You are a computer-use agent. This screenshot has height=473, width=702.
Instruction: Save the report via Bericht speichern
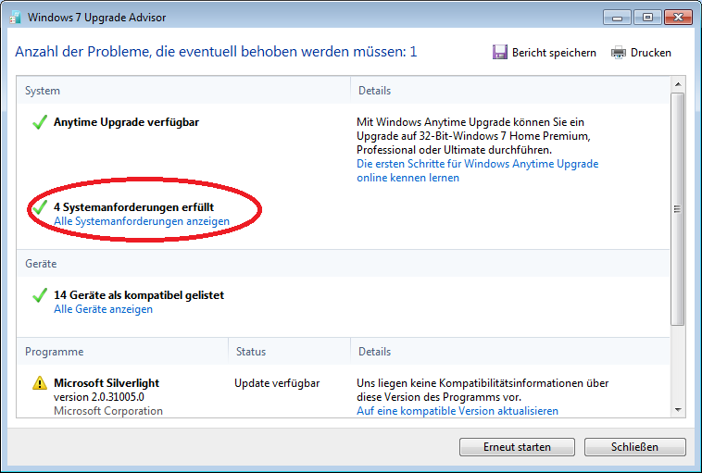click(545, 53)
